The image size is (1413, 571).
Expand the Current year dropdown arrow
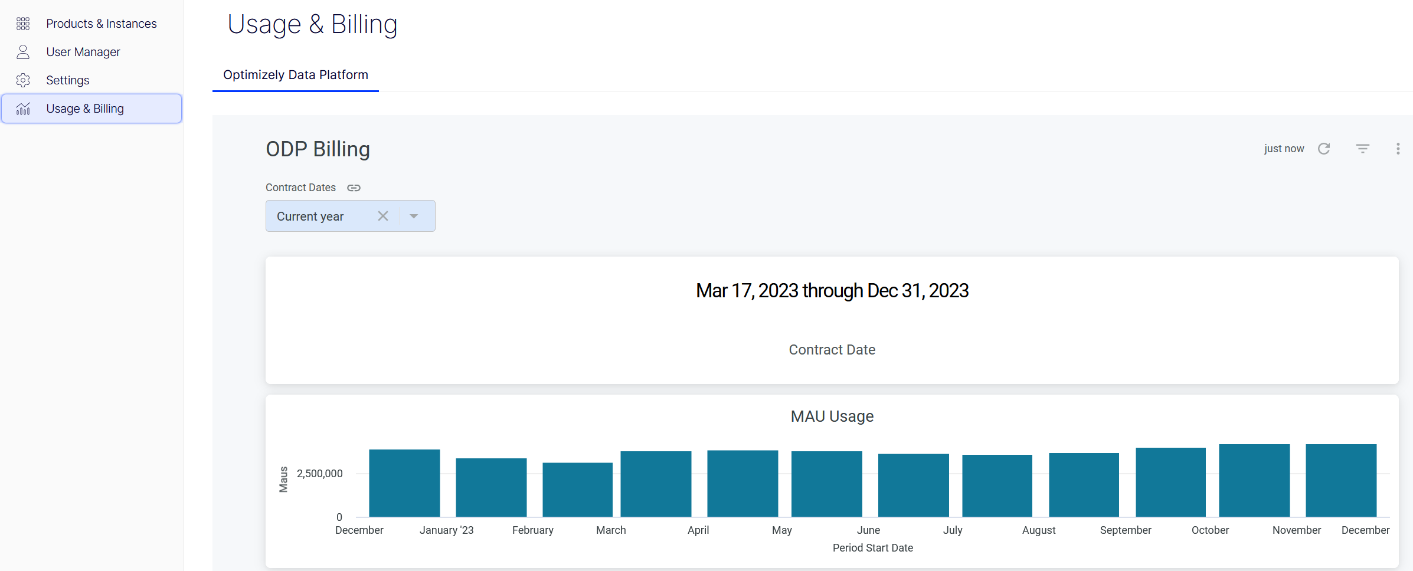point(413,216)
